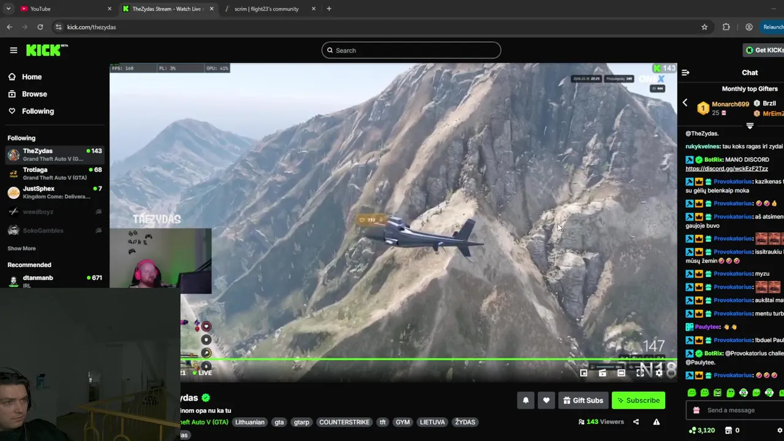Select the COUNTERSTRIKE tag
Viewport: 784px width, 441px height.
[x=344, y=422]
